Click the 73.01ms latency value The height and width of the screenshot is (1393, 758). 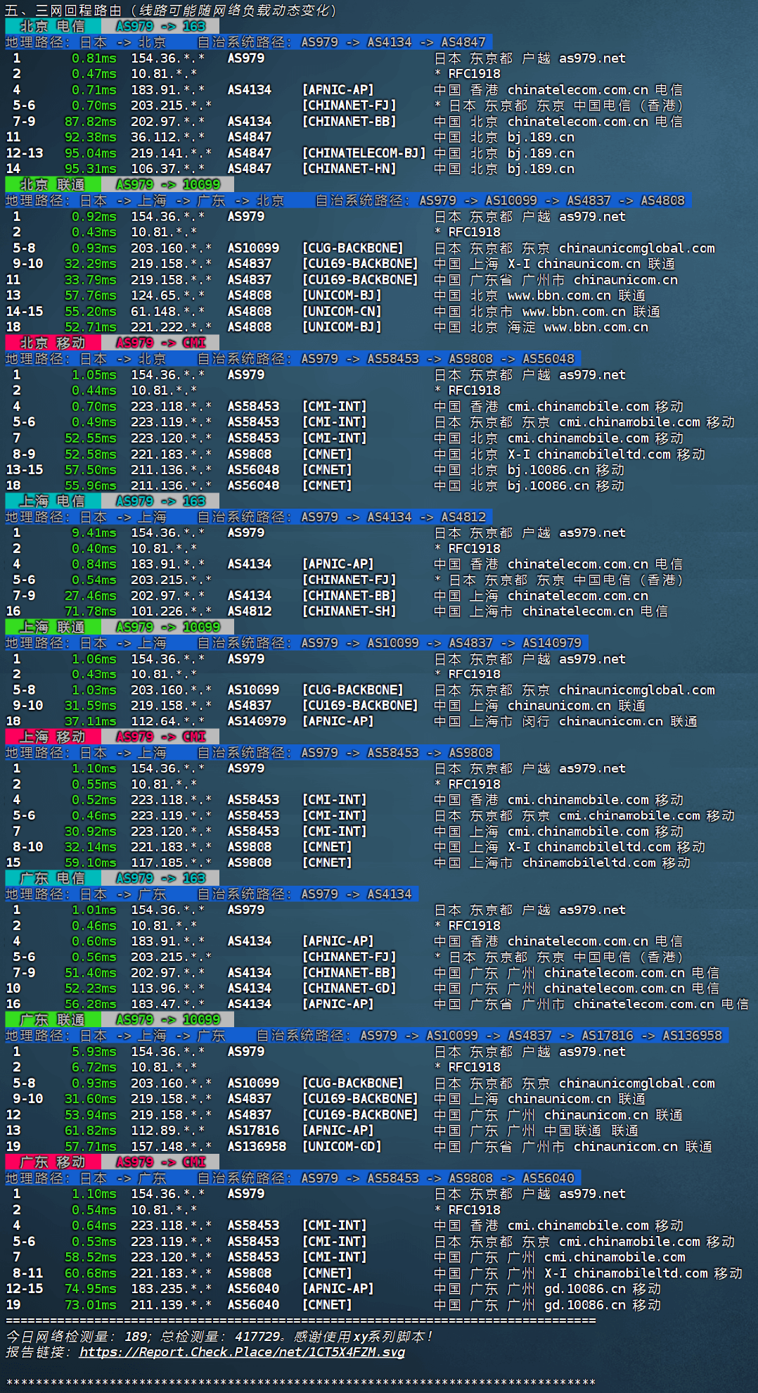tap(91, 1305)
